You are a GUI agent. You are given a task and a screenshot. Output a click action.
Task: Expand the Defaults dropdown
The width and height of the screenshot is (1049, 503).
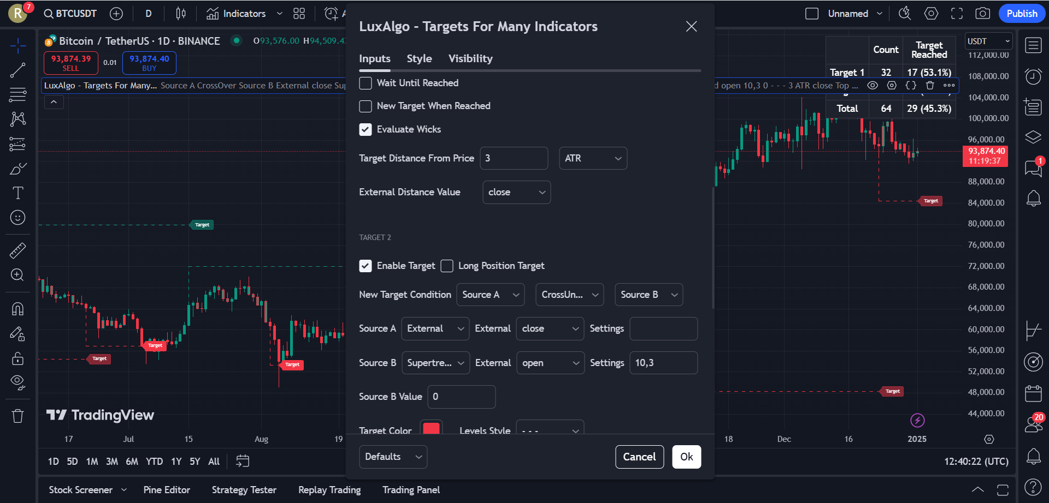[393, 457]
